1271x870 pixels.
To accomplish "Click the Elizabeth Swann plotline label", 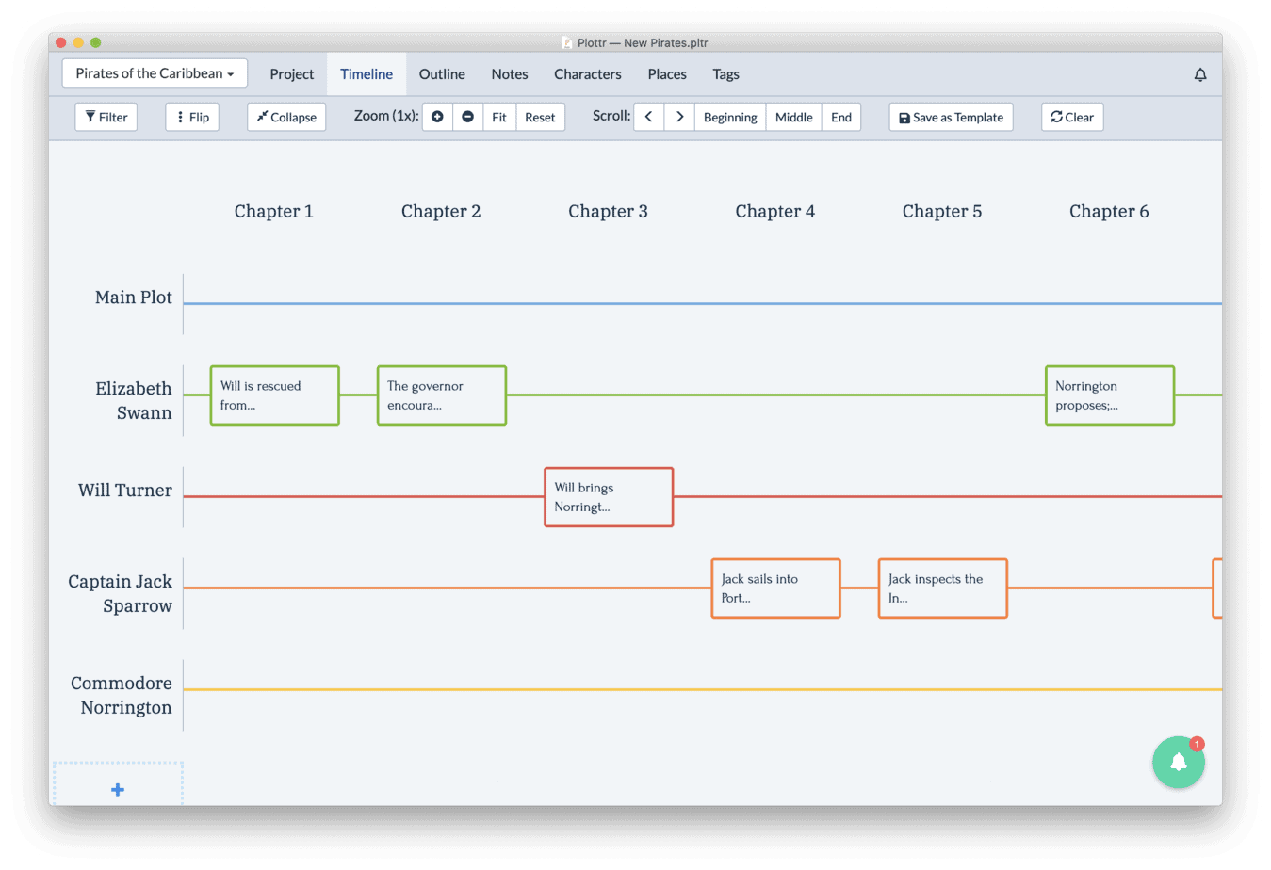I will 134,401.
